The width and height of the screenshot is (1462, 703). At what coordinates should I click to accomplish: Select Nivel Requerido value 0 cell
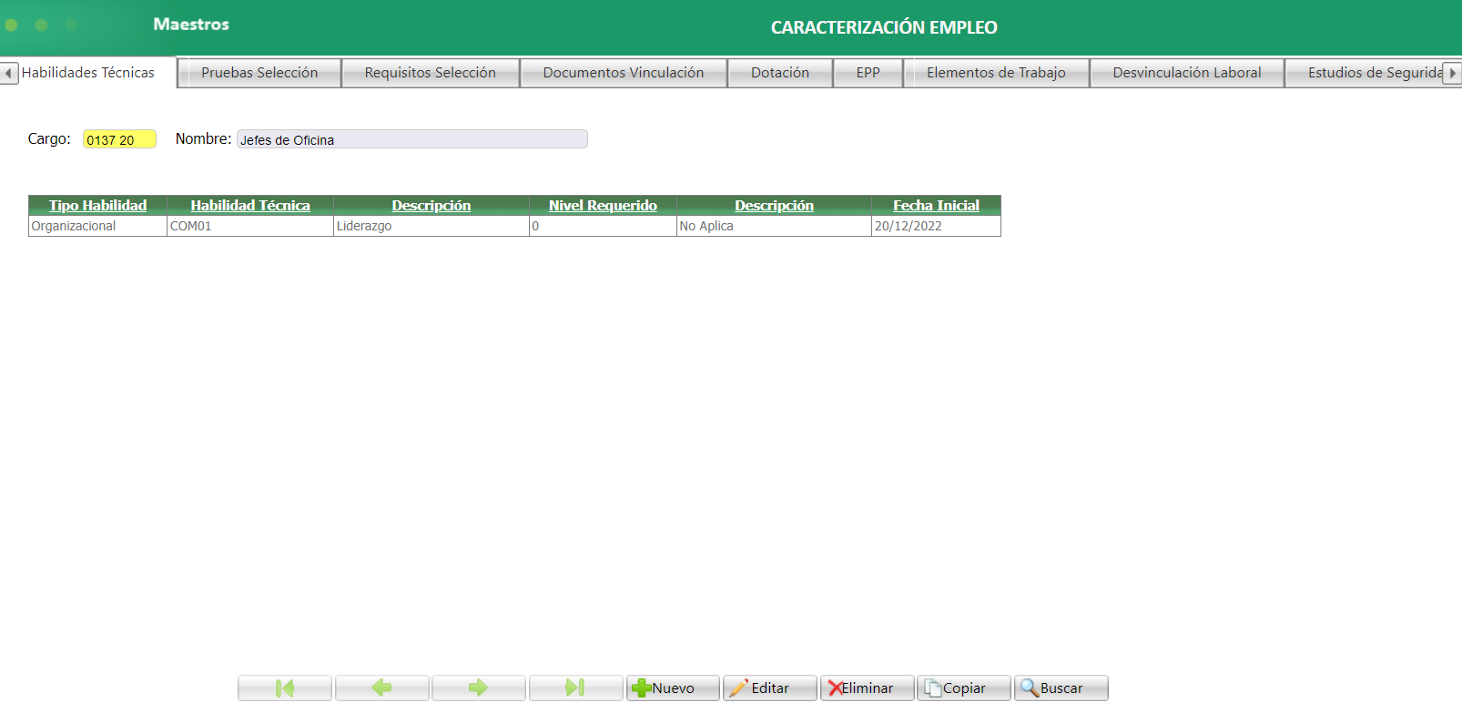[x=603, y=226]
